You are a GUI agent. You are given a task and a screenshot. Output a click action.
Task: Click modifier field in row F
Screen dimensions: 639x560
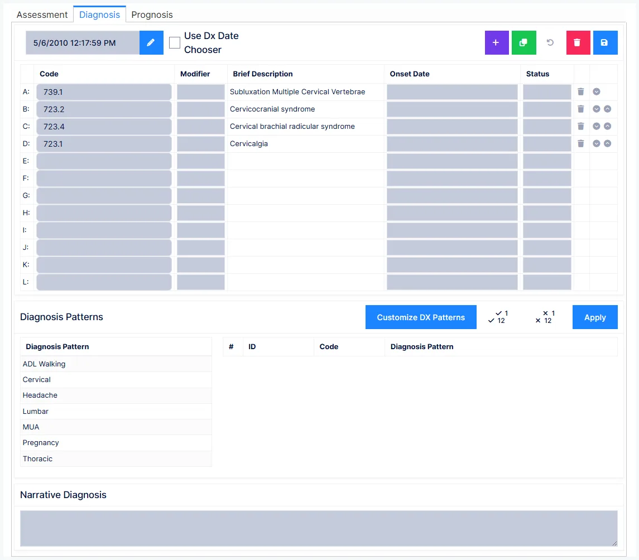[x=200, y=178]
